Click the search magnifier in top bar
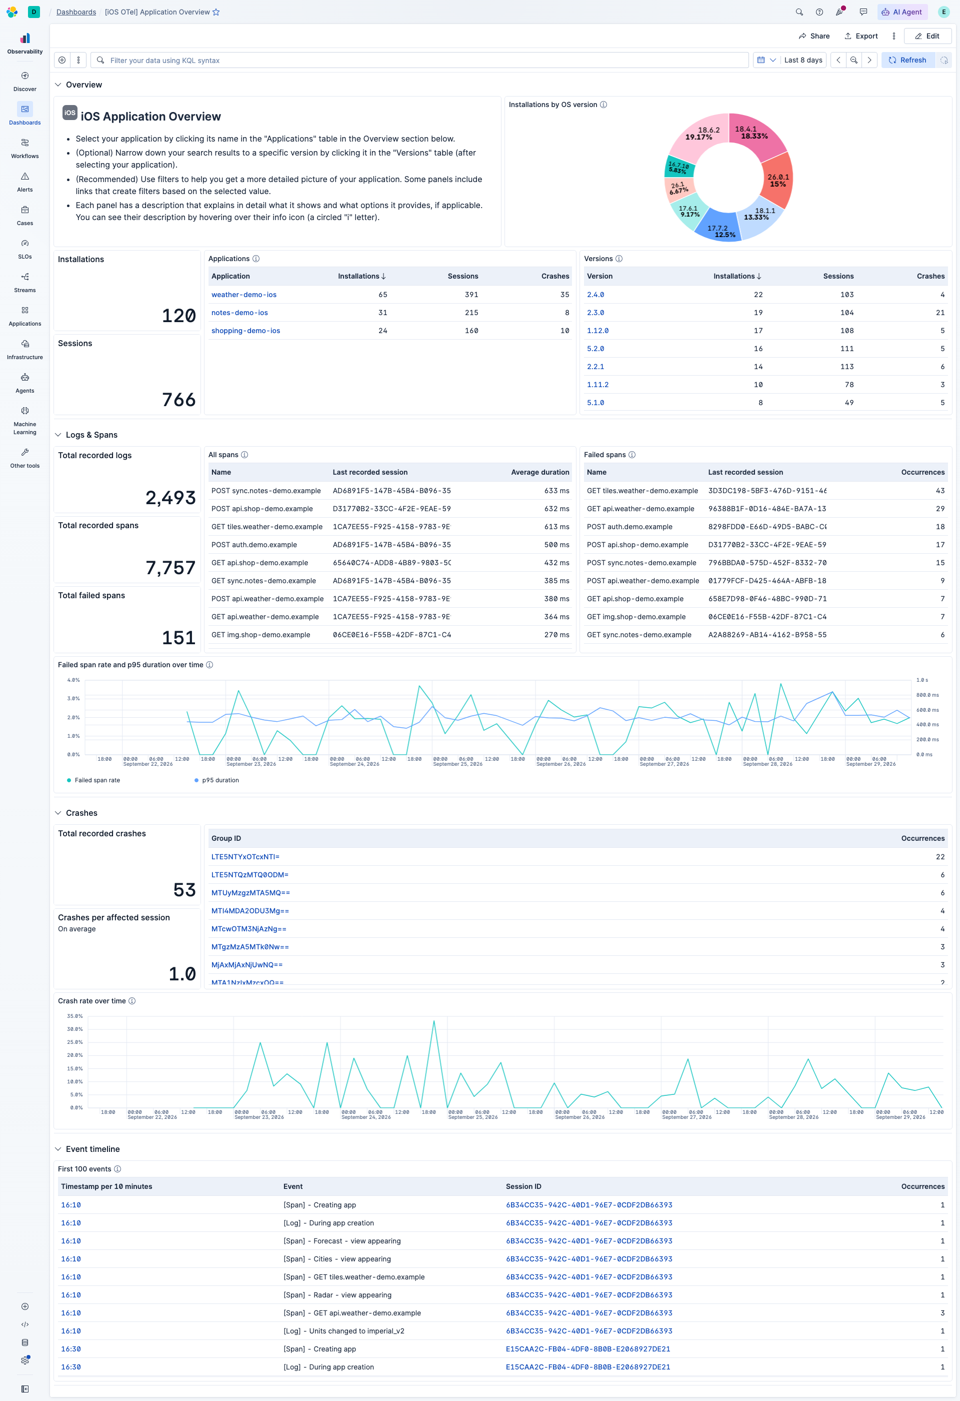The image size is (960, 1401). point(799,12)
